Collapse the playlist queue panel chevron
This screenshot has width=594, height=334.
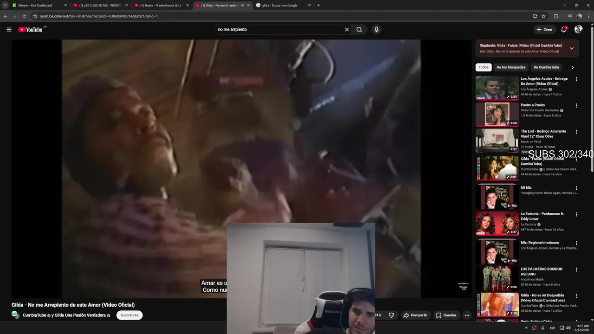(x=572, y=48)
